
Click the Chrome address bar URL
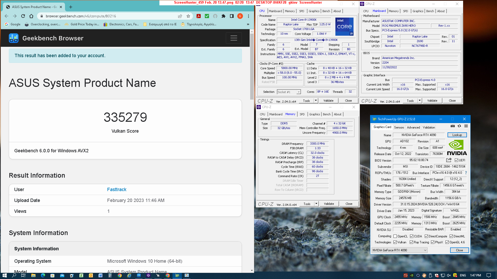[x=81, y=16]
